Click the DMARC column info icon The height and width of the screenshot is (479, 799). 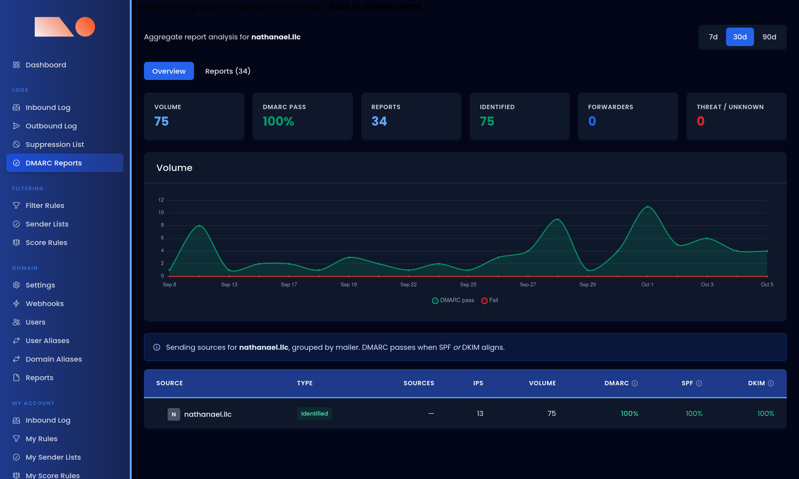click(635, 383)
